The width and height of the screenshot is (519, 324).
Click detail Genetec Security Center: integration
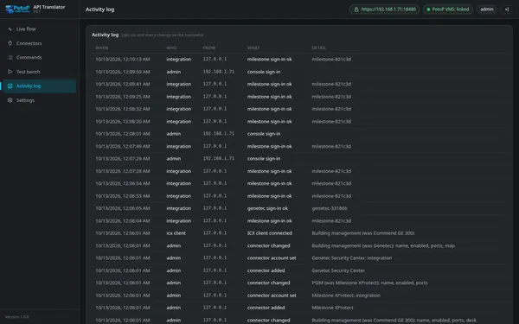(351, 257)
